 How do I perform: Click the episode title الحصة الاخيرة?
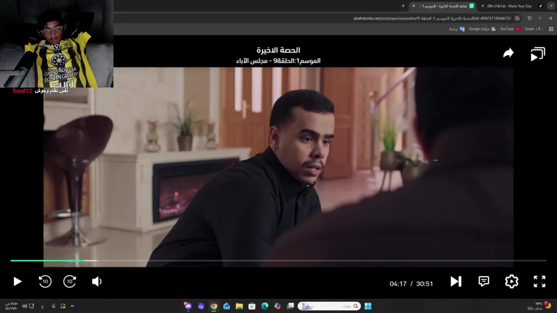(x=278, y=50)
